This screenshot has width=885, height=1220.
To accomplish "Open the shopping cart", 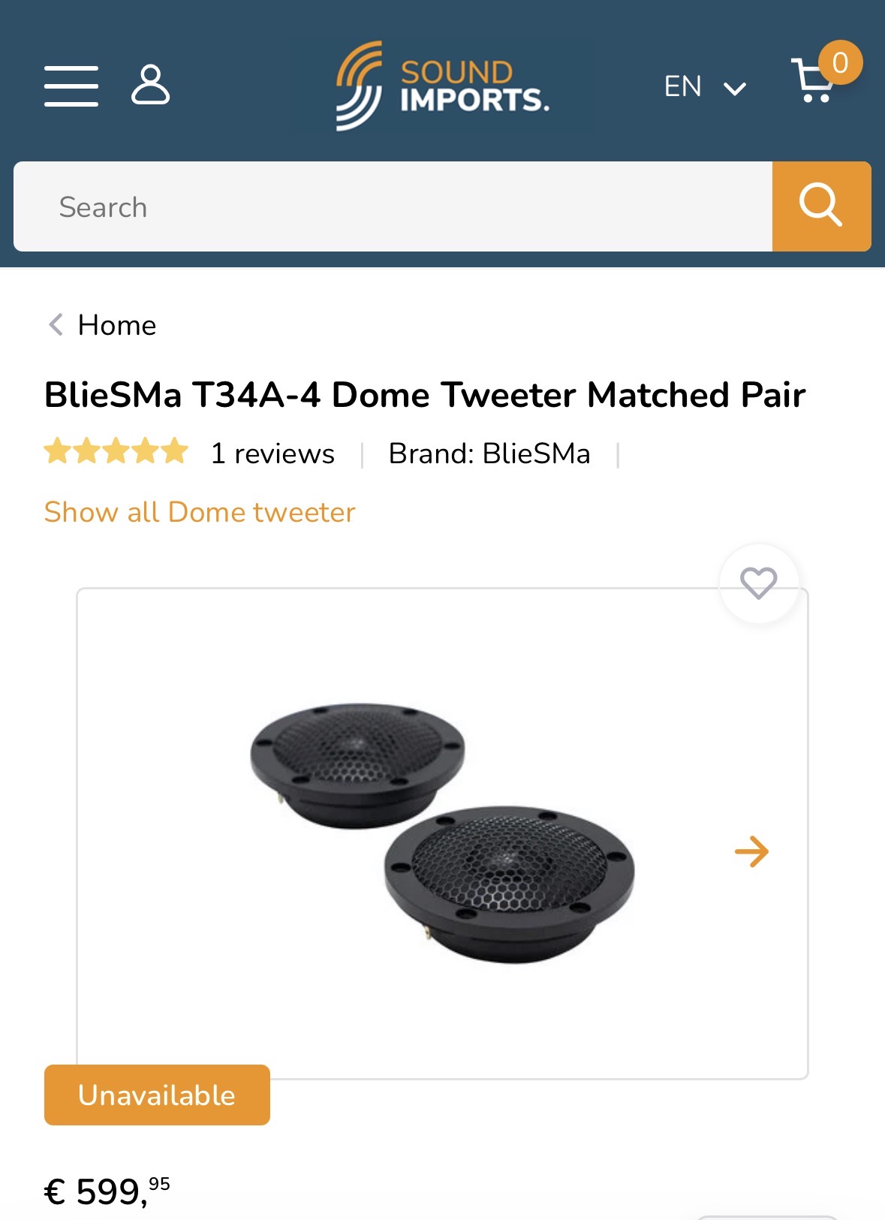I will [815, 80].
